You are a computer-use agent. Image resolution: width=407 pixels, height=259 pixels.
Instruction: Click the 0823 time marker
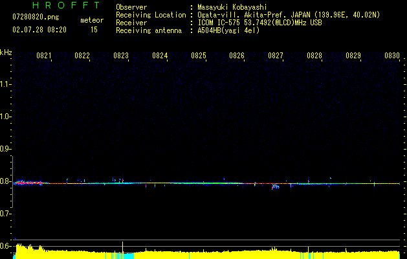pyautogui.click(x=121, y=56)
